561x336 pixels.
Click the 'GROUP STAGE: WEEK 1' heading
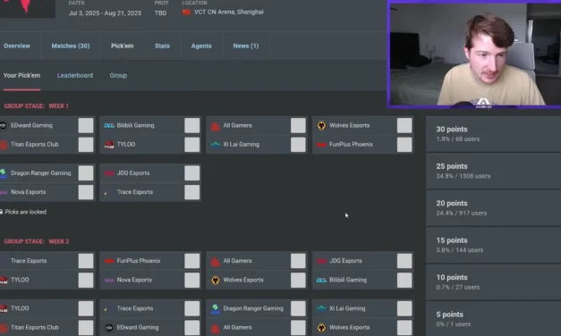[36, 106]
